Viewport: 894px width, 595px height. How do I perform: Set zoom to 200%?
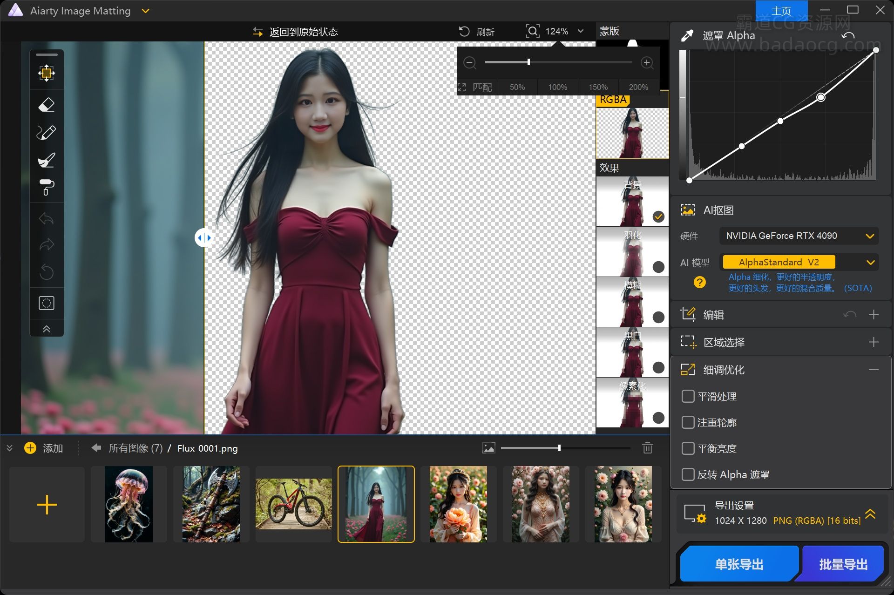coord(638,87)
